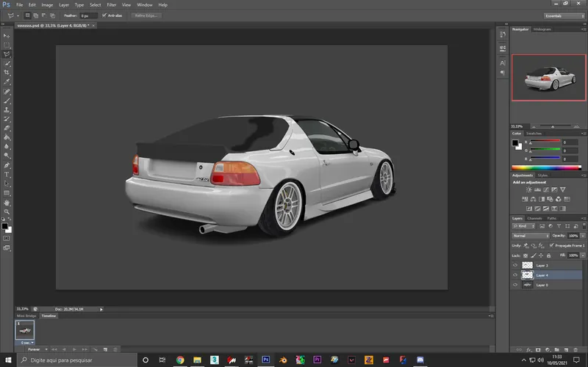The image size is (588, 367).
Task: Open the blend mode Normal dropdown
Action: point(531,236)
